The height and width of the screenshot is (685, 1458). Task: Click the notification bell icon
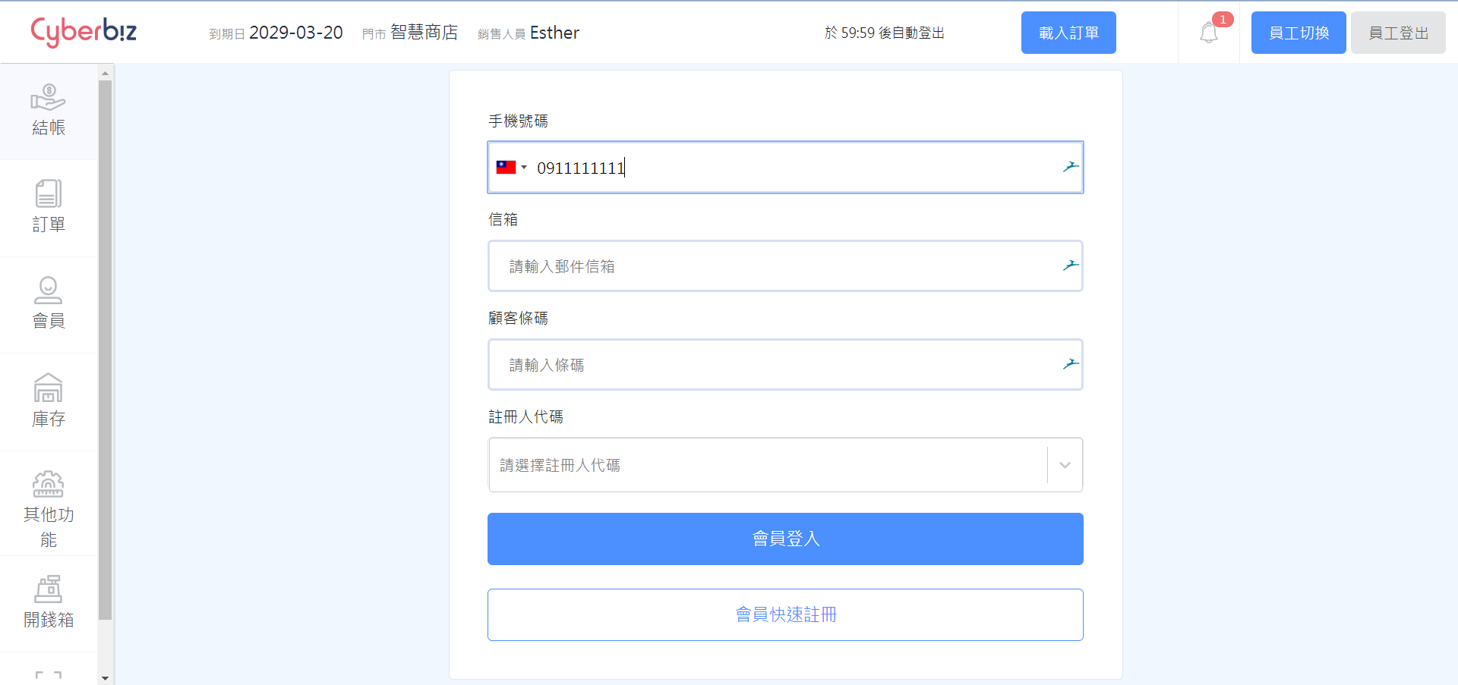[1209, 33]
